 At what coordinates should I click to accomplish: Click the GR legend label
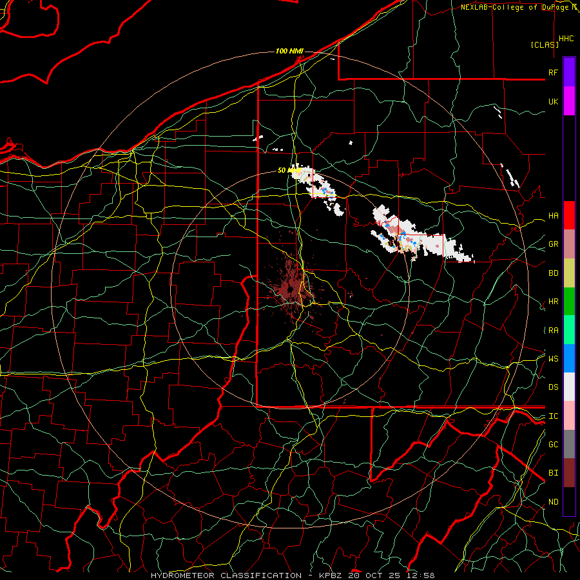[x=553, y=244]
